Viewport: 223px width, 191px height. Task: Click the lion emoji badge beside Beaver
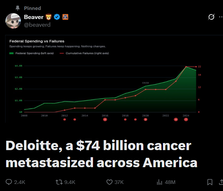tap(48, 17)
